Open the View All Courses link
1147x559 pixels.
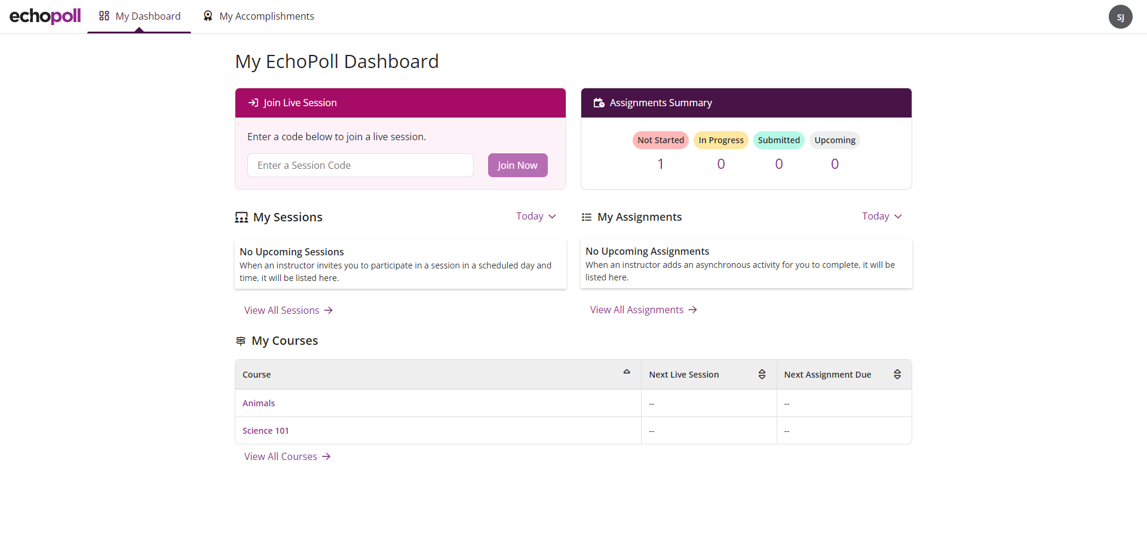pos(287,456)
